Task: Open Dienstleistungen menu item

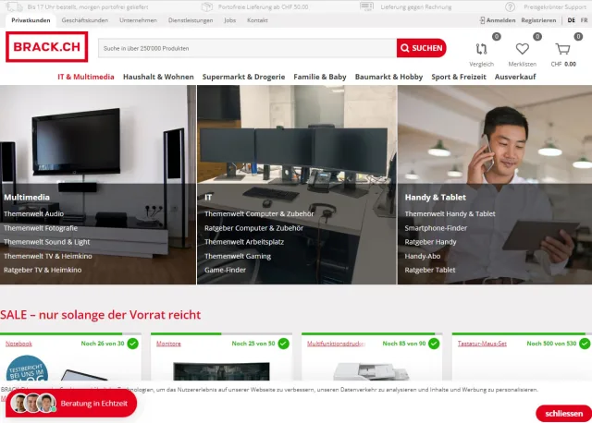Action: [x=191, y=20]
